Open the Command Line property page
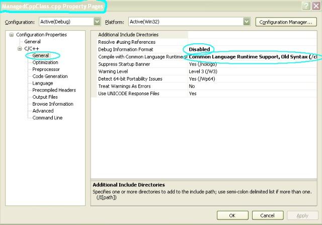 (x=47, y=118)
